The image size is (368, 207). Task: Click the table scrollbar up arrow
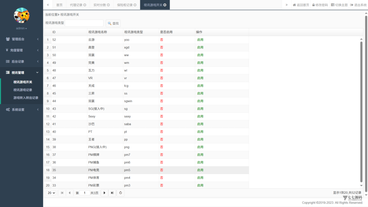point(361,39)
